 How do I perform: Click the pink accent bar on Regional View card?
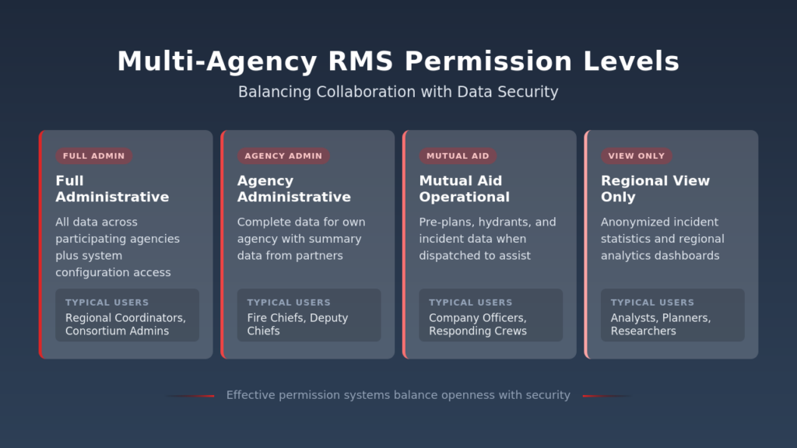pyautogui.click(x=586, y=243)
